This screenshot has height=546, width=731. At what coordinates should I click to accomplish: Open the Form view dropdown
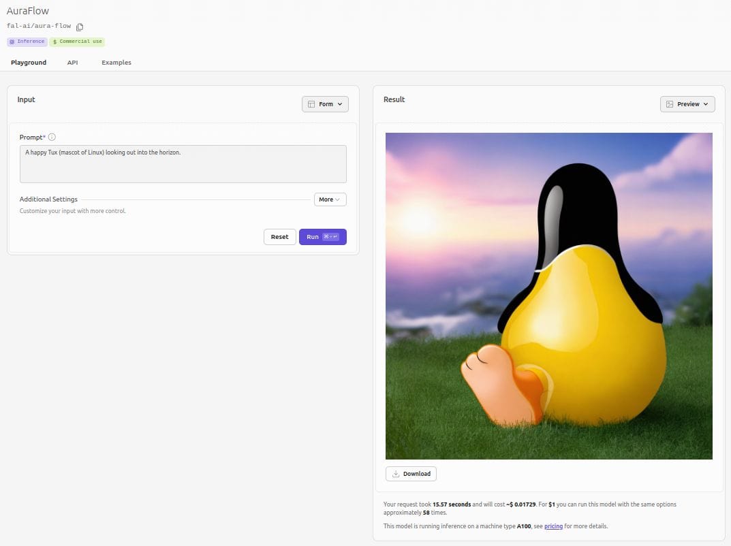point(325,103)
